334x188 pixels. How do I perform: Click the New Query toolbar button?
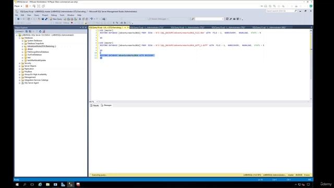click(x=56, y=19)
